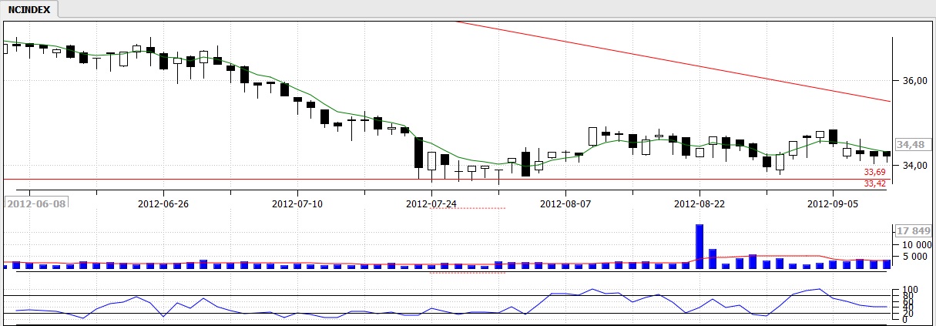Click the 2012-08-07 date axis label

click(x=565, y=204)
